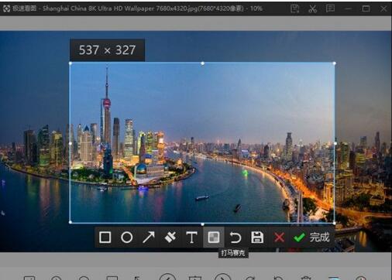Click the left-middle selection handle
Viewport: 392px width, 280px height.
70,143
